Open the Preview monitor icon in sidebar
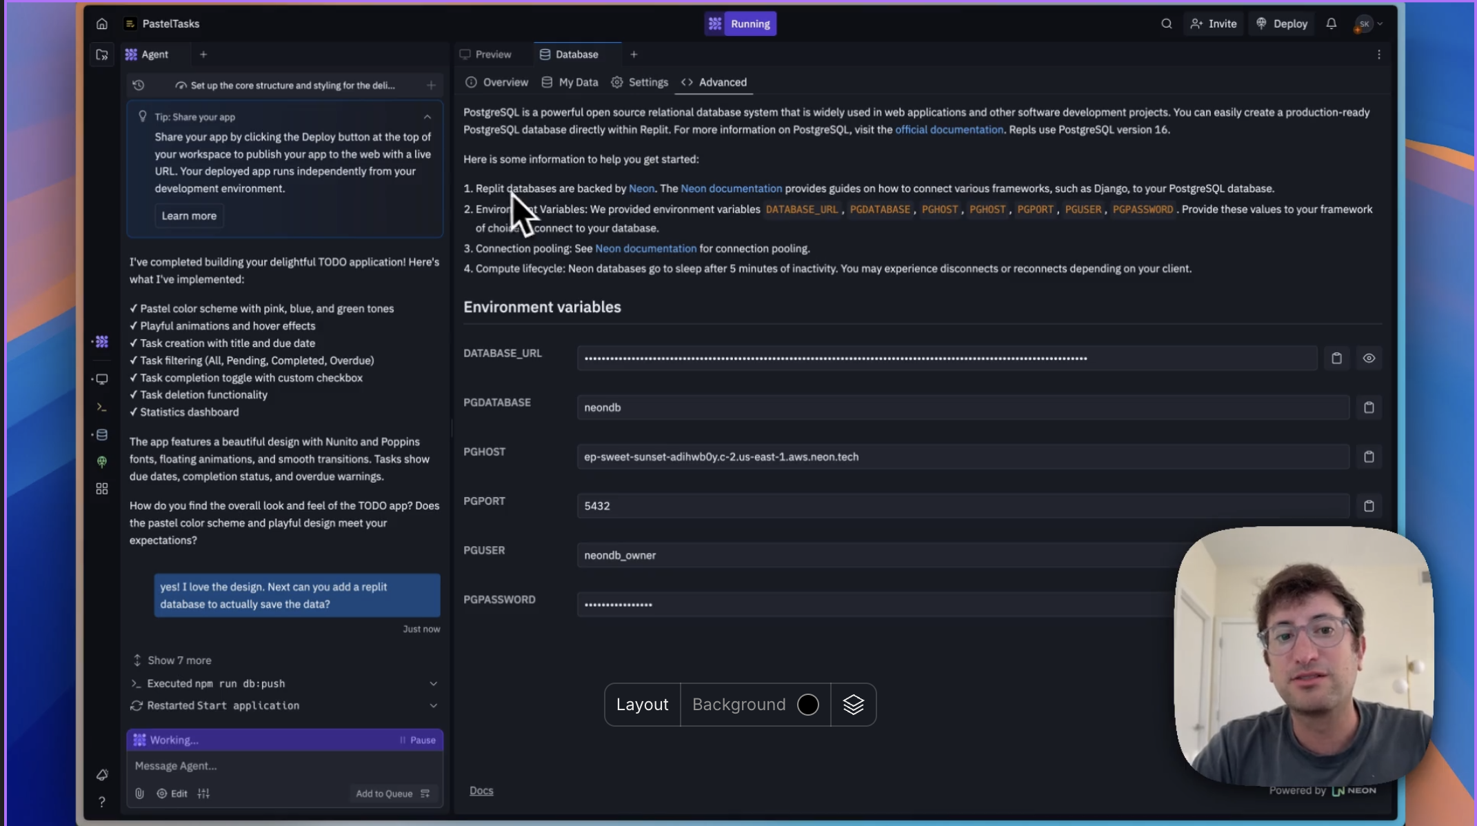The height and width of the screenshot is (826, 1477). click(x=102, y=379)
